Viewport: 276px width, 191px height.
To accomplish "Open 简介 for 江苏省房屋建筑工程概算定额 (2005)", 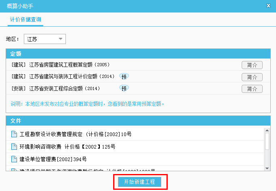I will click(252, 65).
